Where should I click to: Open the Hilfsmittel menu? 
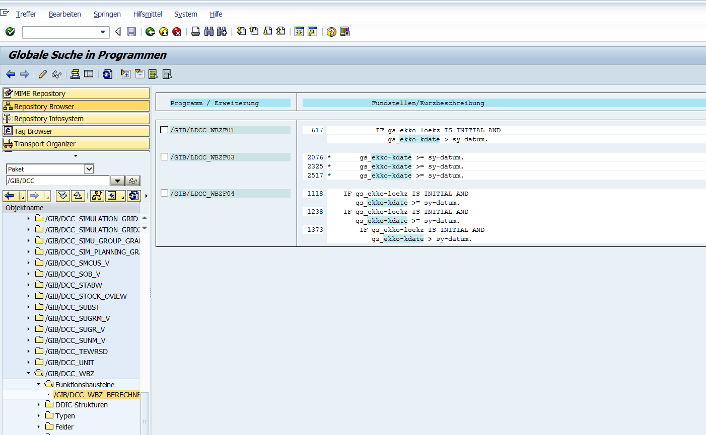tap(148, 14)
